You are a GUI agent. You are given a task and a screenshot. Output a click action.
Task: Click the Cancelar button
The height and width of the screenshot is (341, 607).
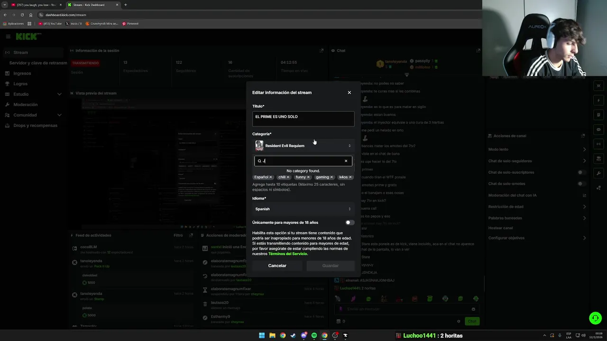tap(277, 266)
